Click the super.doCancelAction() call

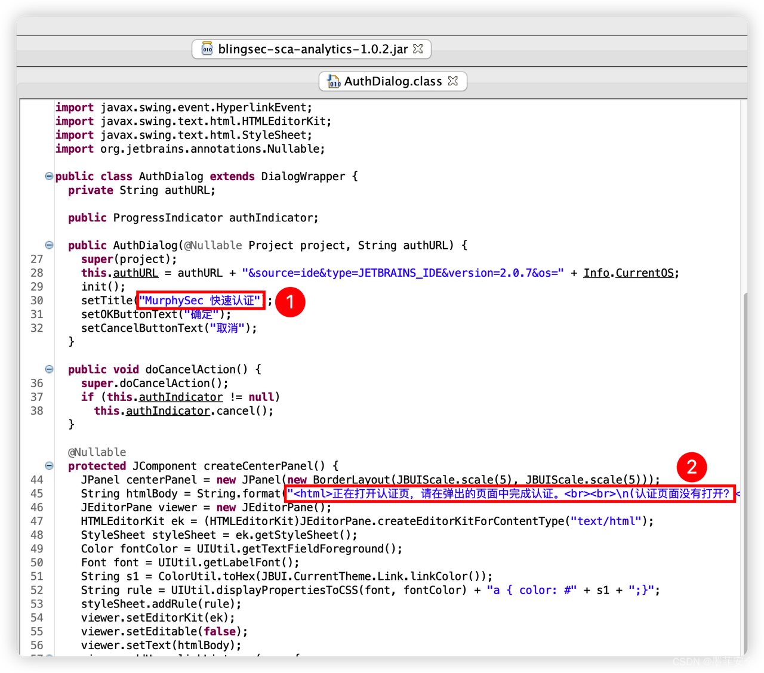coord(155,383)
